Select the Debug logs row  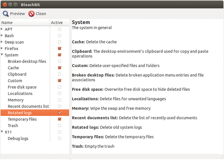[x=35, y=138]
